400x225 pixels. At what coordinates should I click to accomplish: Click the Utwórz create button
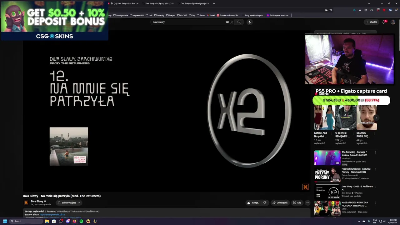(371, 22)
